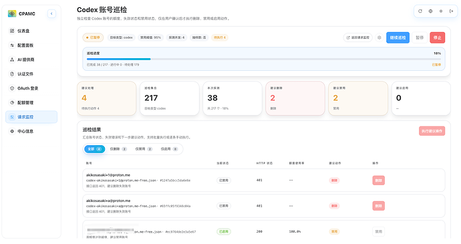The height and width of the screenshot is (244, 461).
Task: Click the red 停止 button
Action: (x=437, y=37)
